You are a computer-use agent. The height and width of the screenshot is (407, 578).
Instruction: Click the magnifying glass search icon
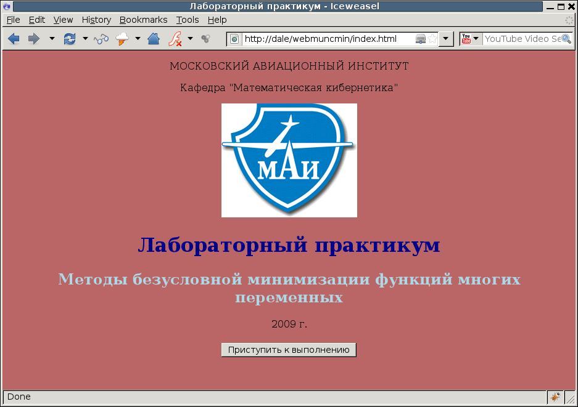tap(566, 39)
